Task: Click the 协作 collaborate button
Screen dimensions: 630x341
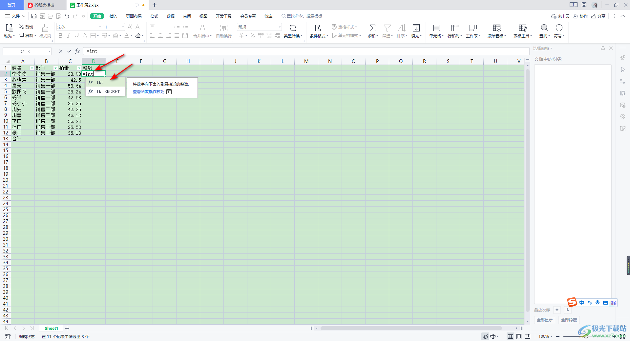Action: point(580,16)
